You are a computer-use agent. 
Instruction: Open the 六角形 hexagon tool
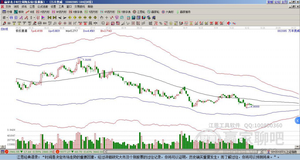tap(168, 12)
